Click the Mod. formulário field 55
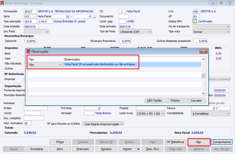This screenshot has width=235, height=154. [x=28, y=123]
